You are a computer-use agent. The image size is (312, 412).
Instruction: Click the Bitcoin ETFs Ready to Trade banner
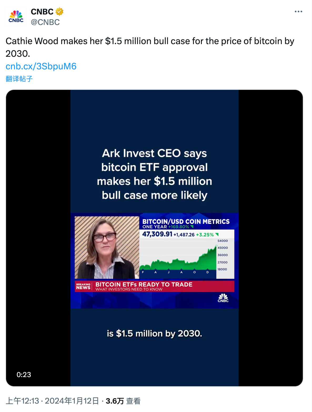click(154, 286)
